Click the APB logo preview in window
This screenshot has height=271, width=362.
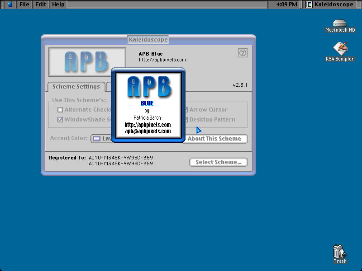[x=87, y=62]
